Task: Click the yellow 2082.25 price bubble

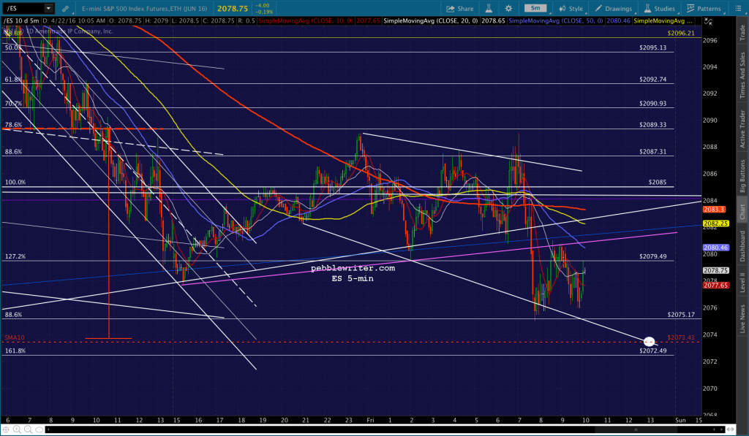Action: coord(715,223)
